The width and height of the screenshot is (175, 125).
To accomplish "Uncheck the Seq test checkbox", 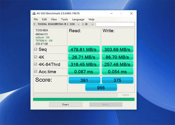I will [36, 49].
